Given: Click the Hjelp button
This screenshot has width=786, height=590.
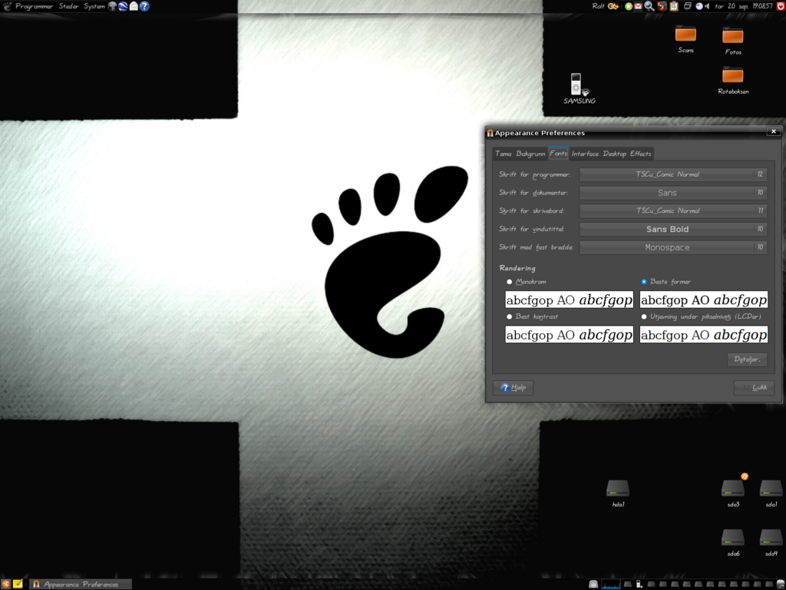Looking at the screenshot, I should tap(514, 388).
